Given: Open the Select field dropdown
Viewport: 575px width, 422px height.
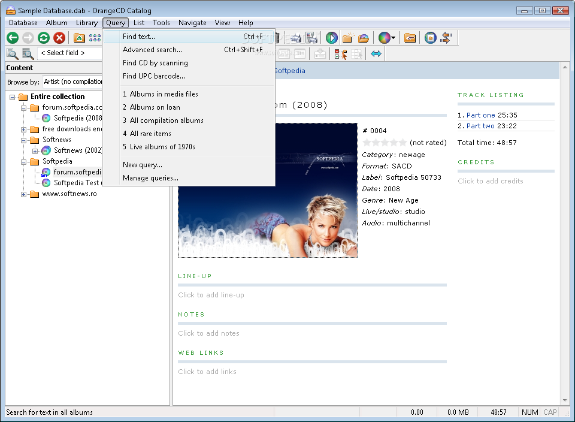Looking at the screenshot, I should pyautogui.click(x=69, y=53).
